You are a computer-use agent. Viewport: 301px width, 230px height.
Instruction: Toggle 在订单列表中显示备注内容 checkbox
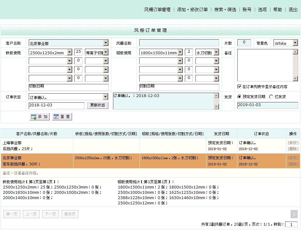pos(239,86)
